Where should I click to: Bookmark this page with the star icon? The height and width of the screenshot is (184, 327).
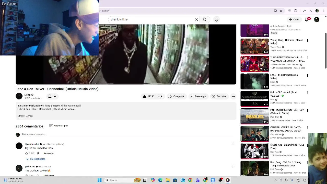pyautogui.click(x=281, y=11)
